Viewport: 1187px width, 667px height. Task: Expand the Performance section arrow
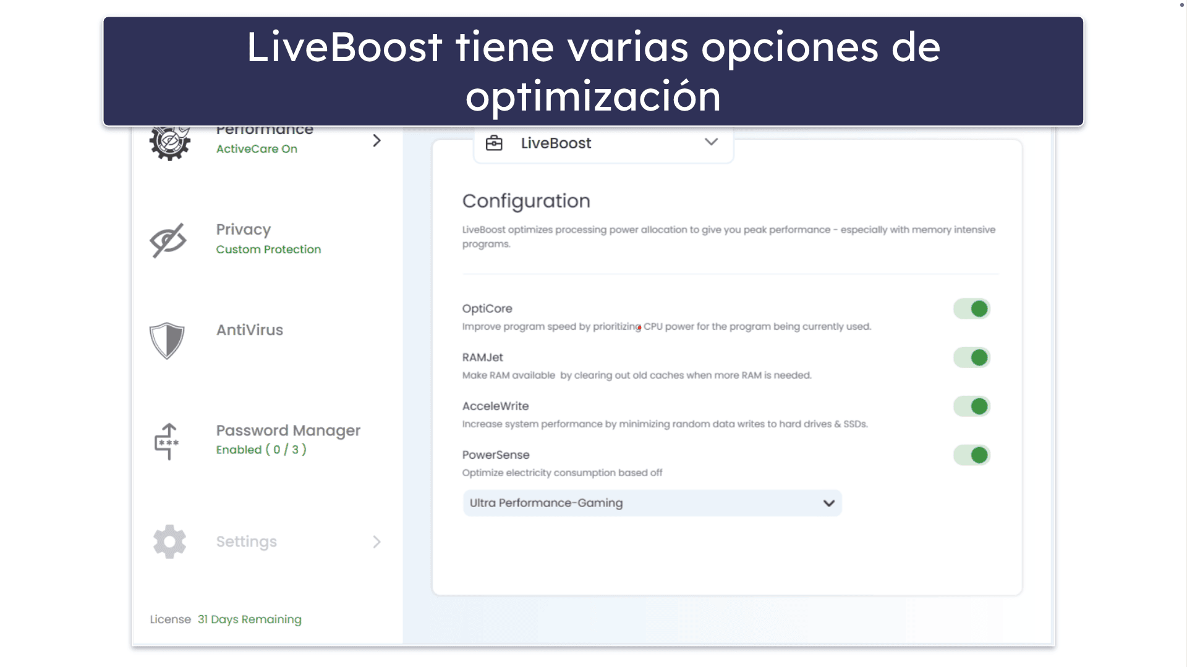(x=377, y=141)
